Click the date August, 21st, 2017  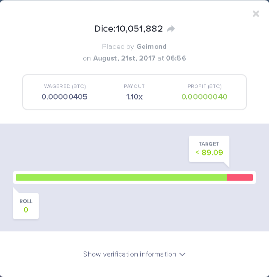[x=124, y=58]
